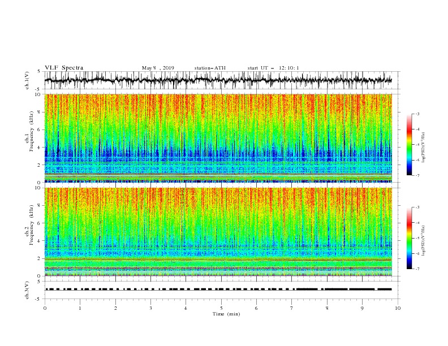Click time axis tick label "7"
Viewport: 448px width, 346px height.
click(292, 308)
